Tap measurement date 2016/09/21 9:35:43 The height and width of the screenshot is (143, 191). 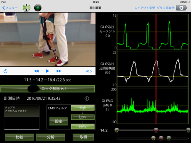(x=44, y=99)
